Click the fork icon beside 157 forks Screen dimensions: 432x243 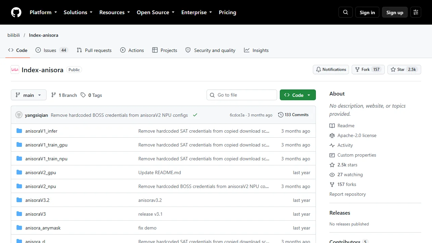(332, 185)
